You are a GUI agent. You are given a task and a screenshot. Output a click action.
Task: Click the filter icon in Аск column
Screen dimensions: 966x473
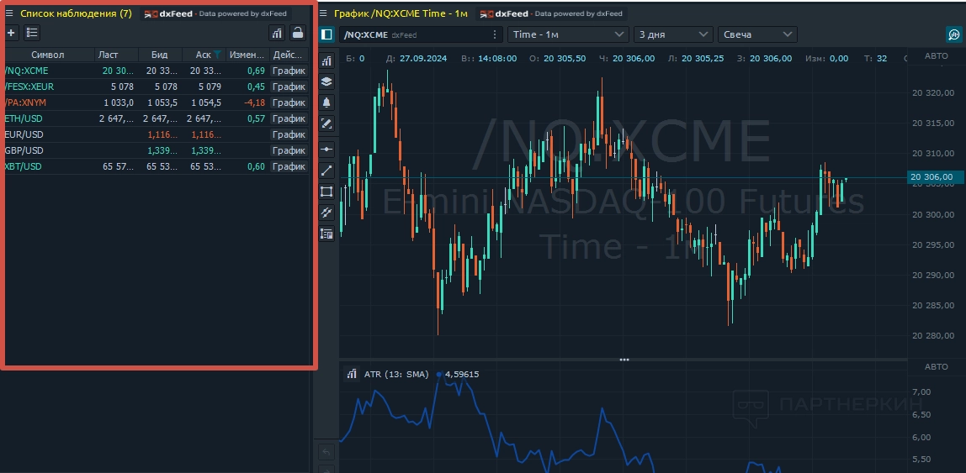[217, 55]
